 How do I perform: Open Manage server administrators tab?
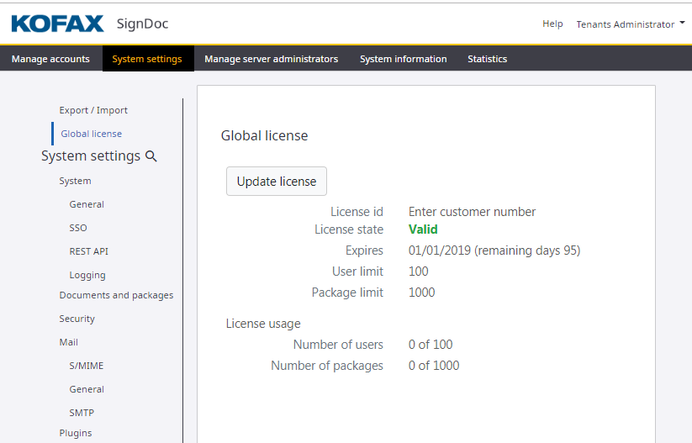coord(271,59)
